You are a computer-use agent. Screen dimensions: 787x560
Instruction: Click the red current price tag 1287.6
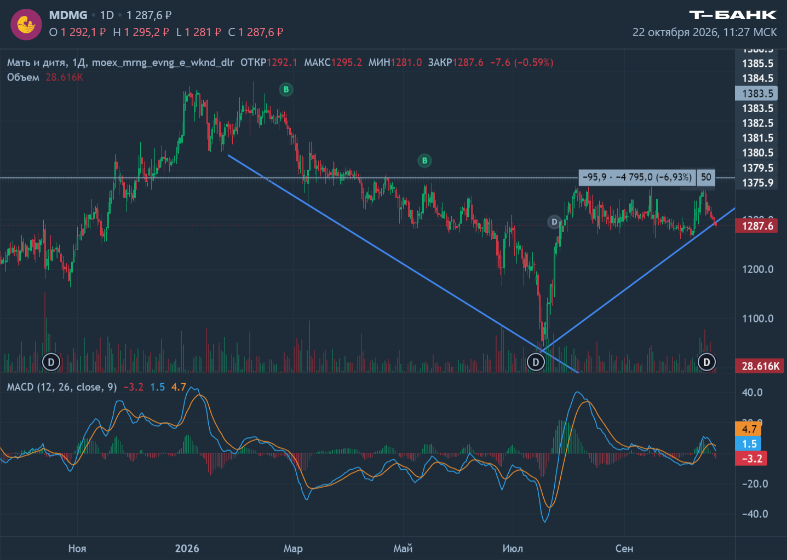756,226
